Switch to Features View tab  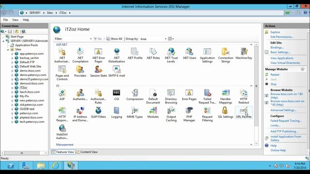click(63, 152)
